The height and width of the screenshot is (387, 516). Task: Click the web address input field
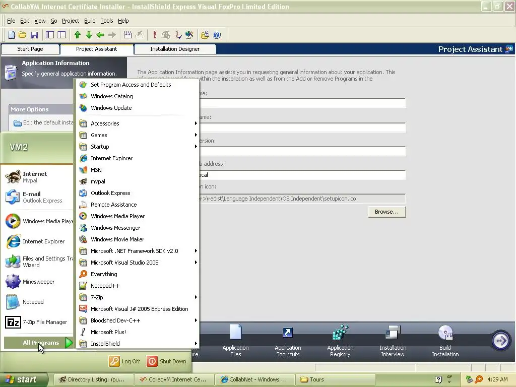pyautogui.click(x=303, y=175)
